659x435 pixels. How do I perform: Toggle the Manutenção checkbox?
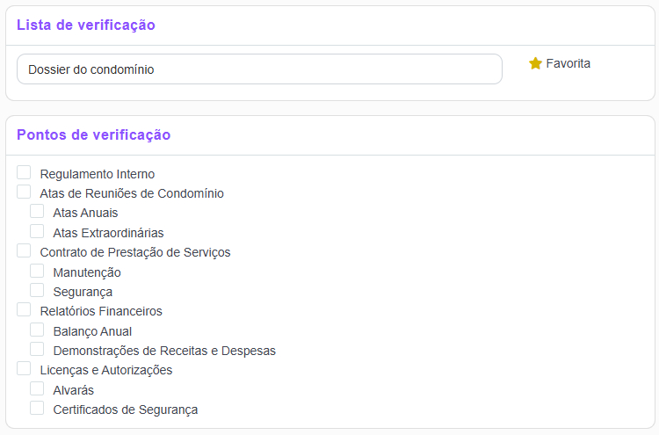point(37,271)
